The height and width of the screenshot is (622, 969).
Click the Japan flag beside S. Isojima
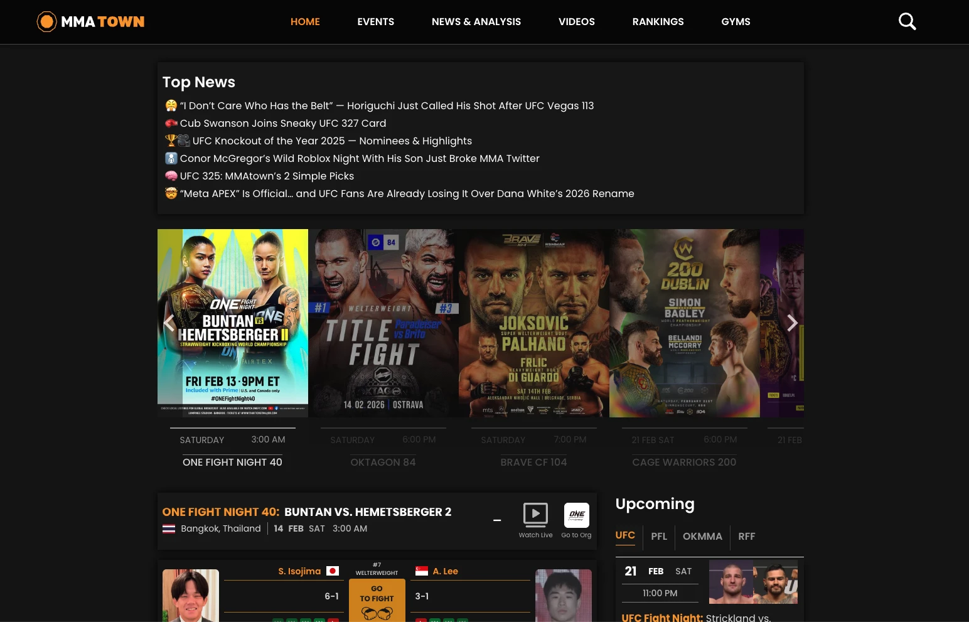(x=333, y=571)
